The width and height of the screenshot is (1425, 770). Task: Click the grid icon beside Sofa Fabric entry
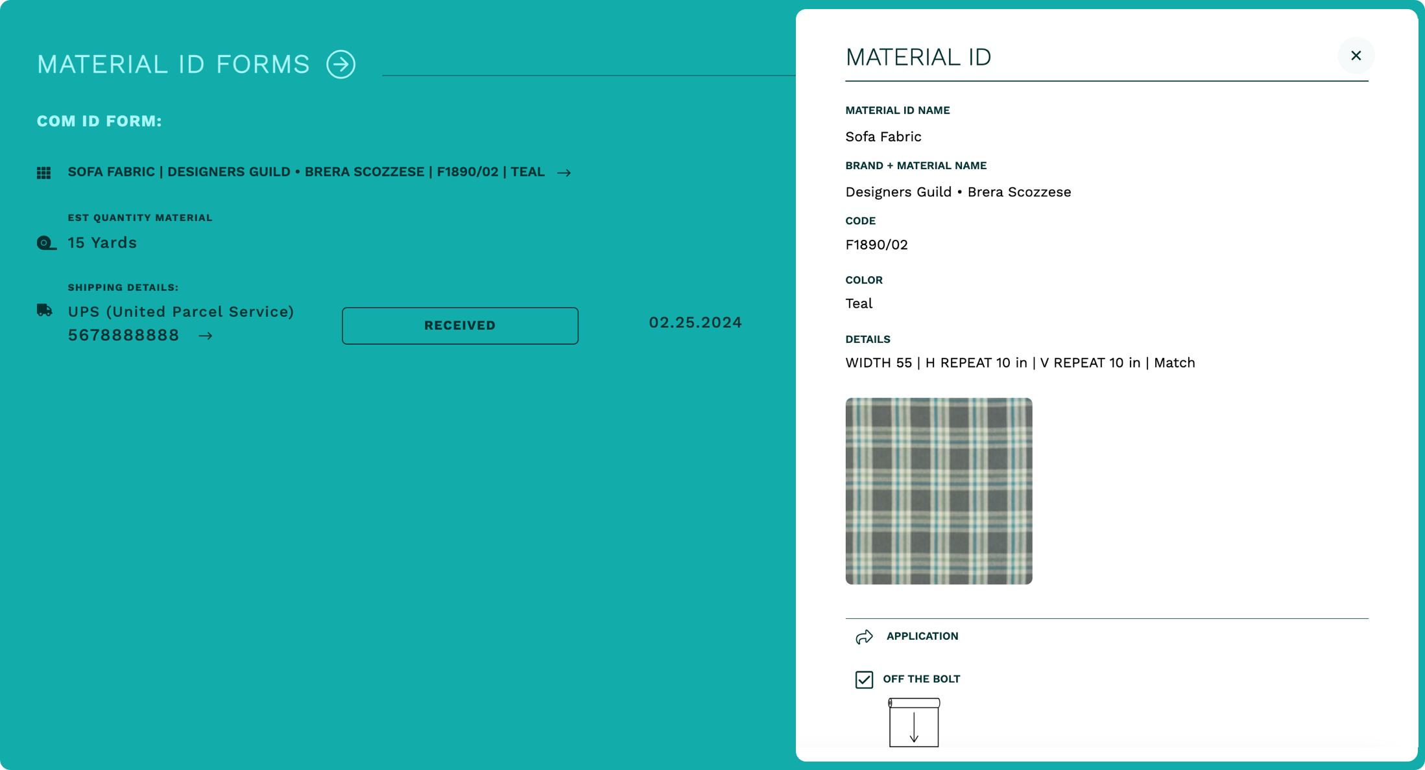pyautogui.click(x=43, y=172)
